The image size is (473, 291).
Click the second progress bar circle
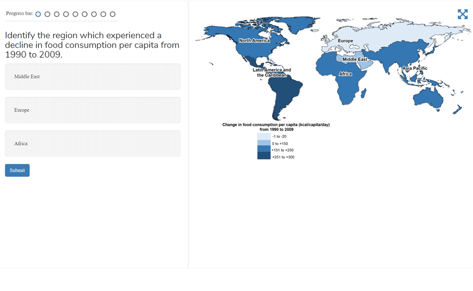click(x=47, y=14)
